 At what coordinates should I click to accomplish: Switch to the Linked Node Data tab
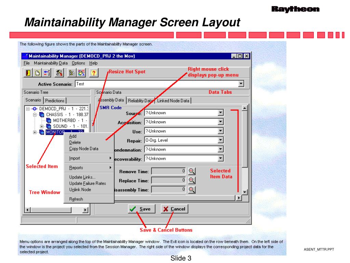[173, 101]
